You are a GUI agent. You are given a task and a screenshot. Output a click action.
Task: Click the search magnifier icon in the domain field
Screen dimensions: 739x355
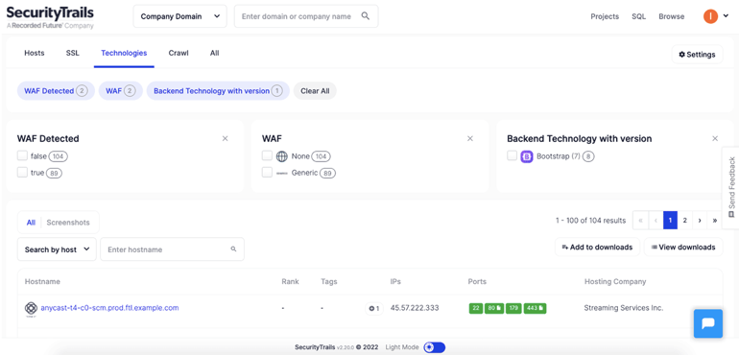pos(366,16)
